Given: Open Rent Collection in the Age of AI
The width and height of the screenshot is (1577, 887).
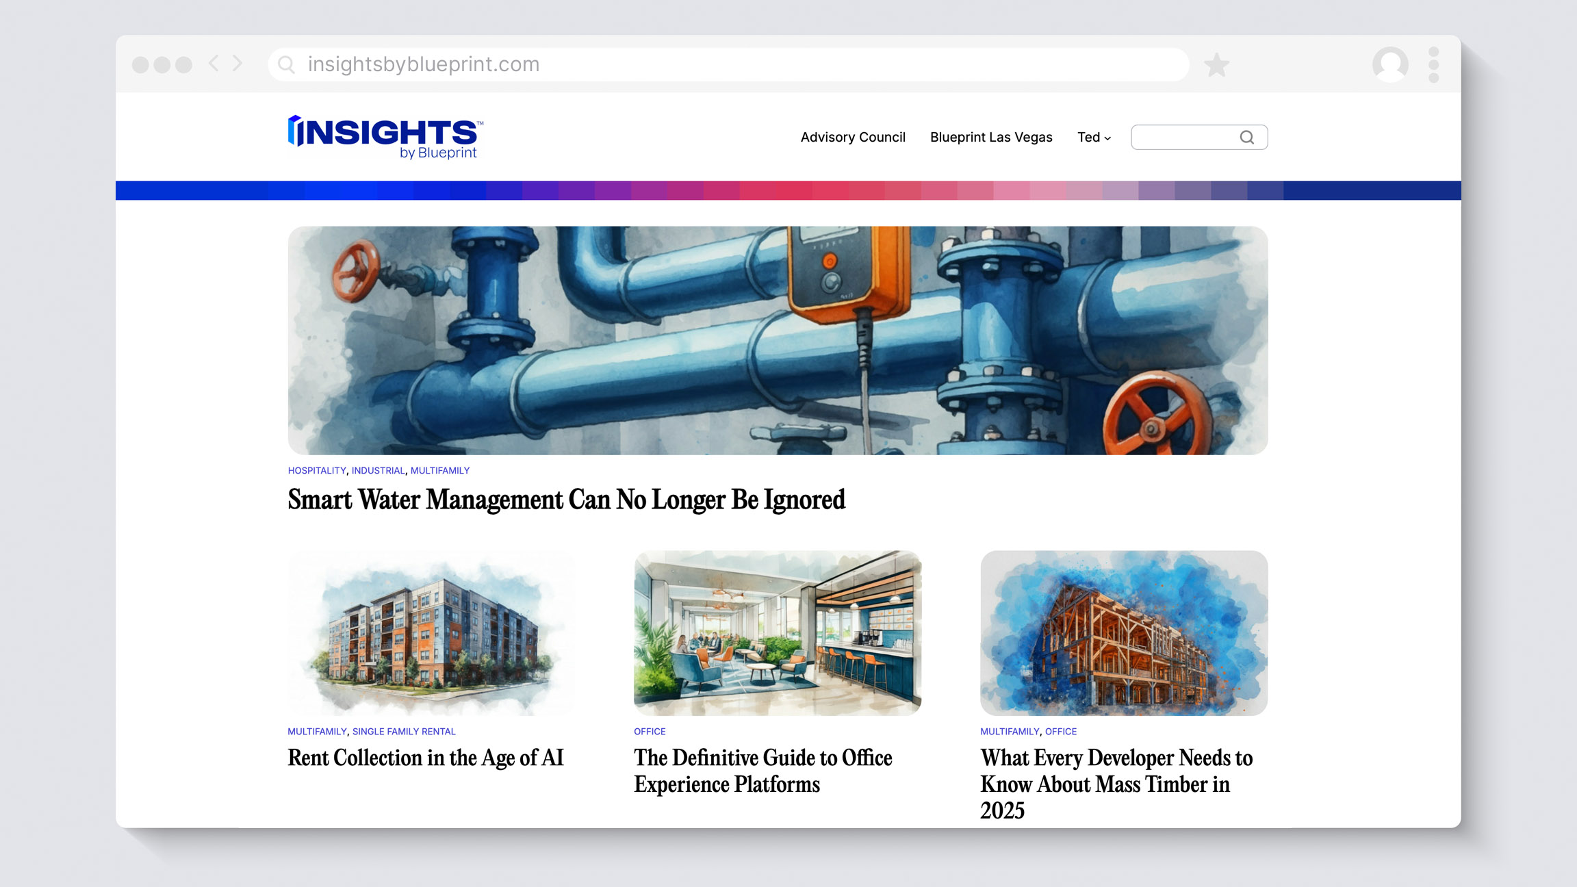Looking at the screenshot, I should pyautogui.click(x=425, y=758).
